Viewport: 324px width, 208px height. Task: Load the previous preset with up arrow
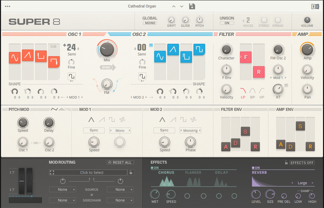pyautogui.click(x=174, y=7)
